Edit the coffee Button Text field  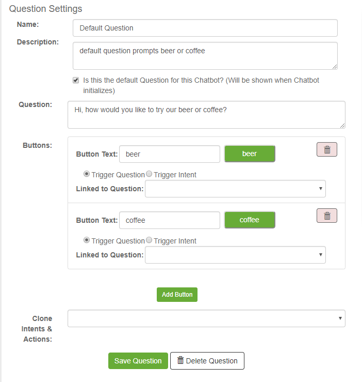pos(170,220)
